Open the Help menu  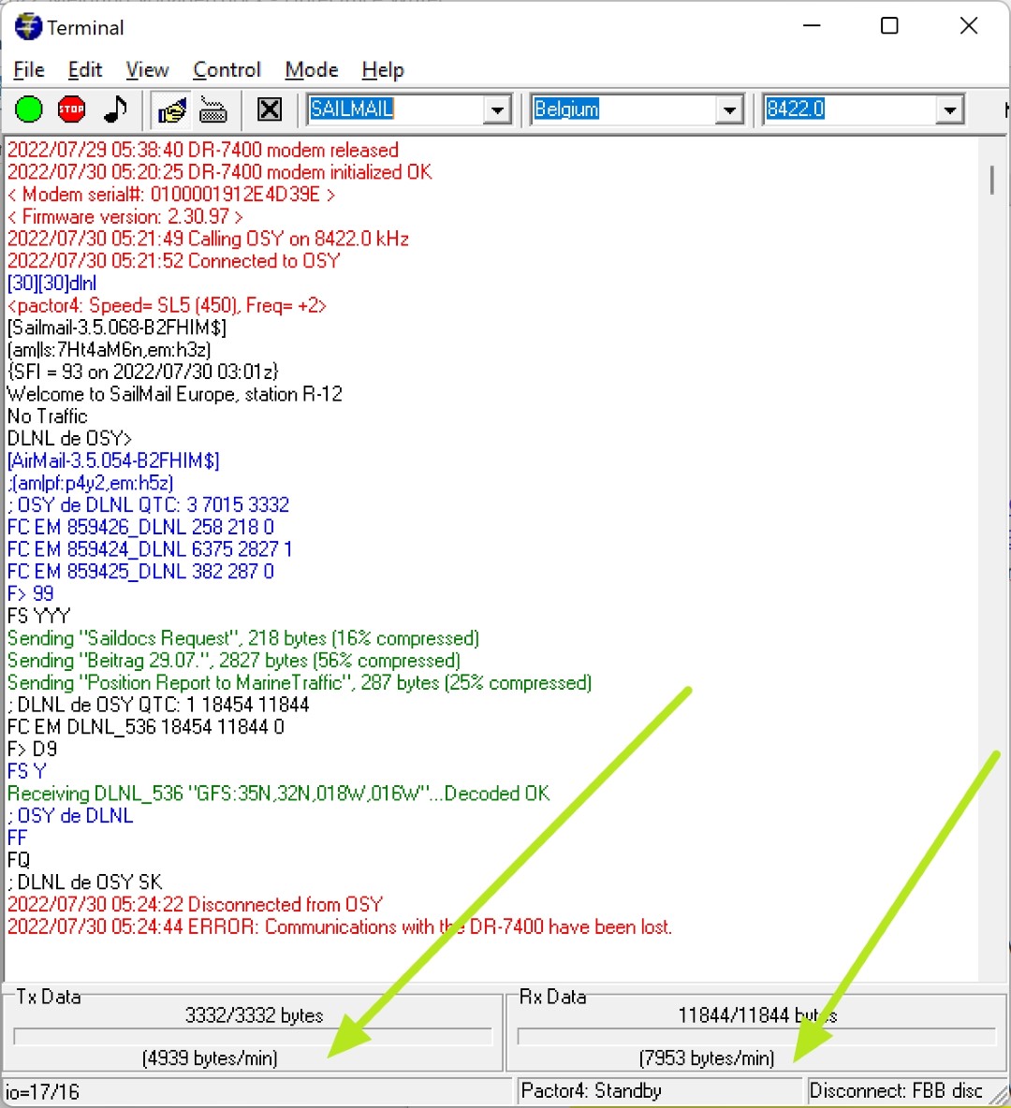383,70
